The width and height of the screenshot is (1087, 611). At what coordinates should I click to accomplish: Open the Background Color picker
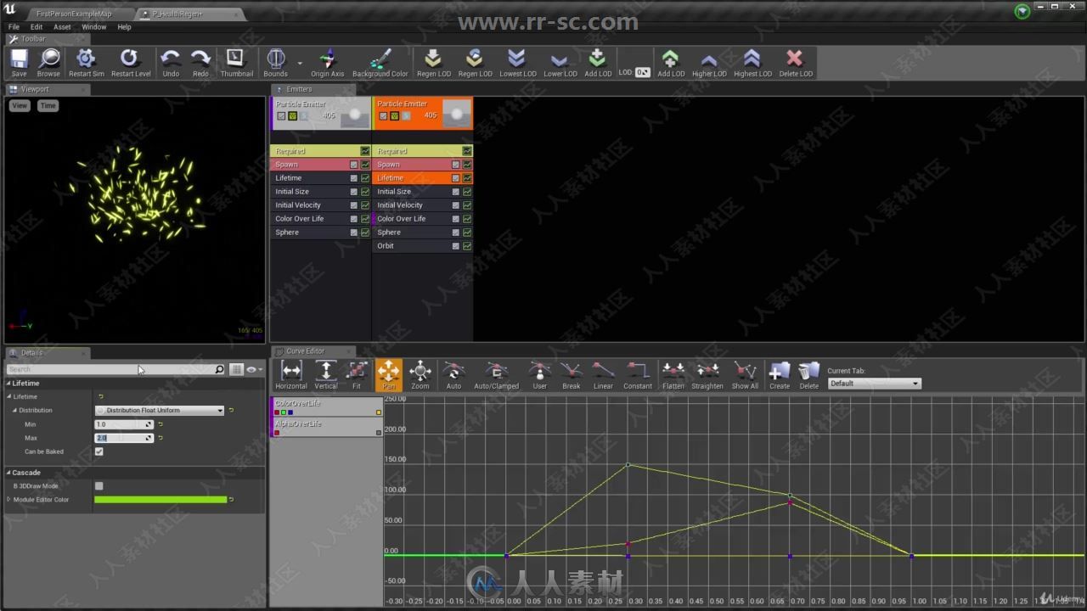pos(380,63)
